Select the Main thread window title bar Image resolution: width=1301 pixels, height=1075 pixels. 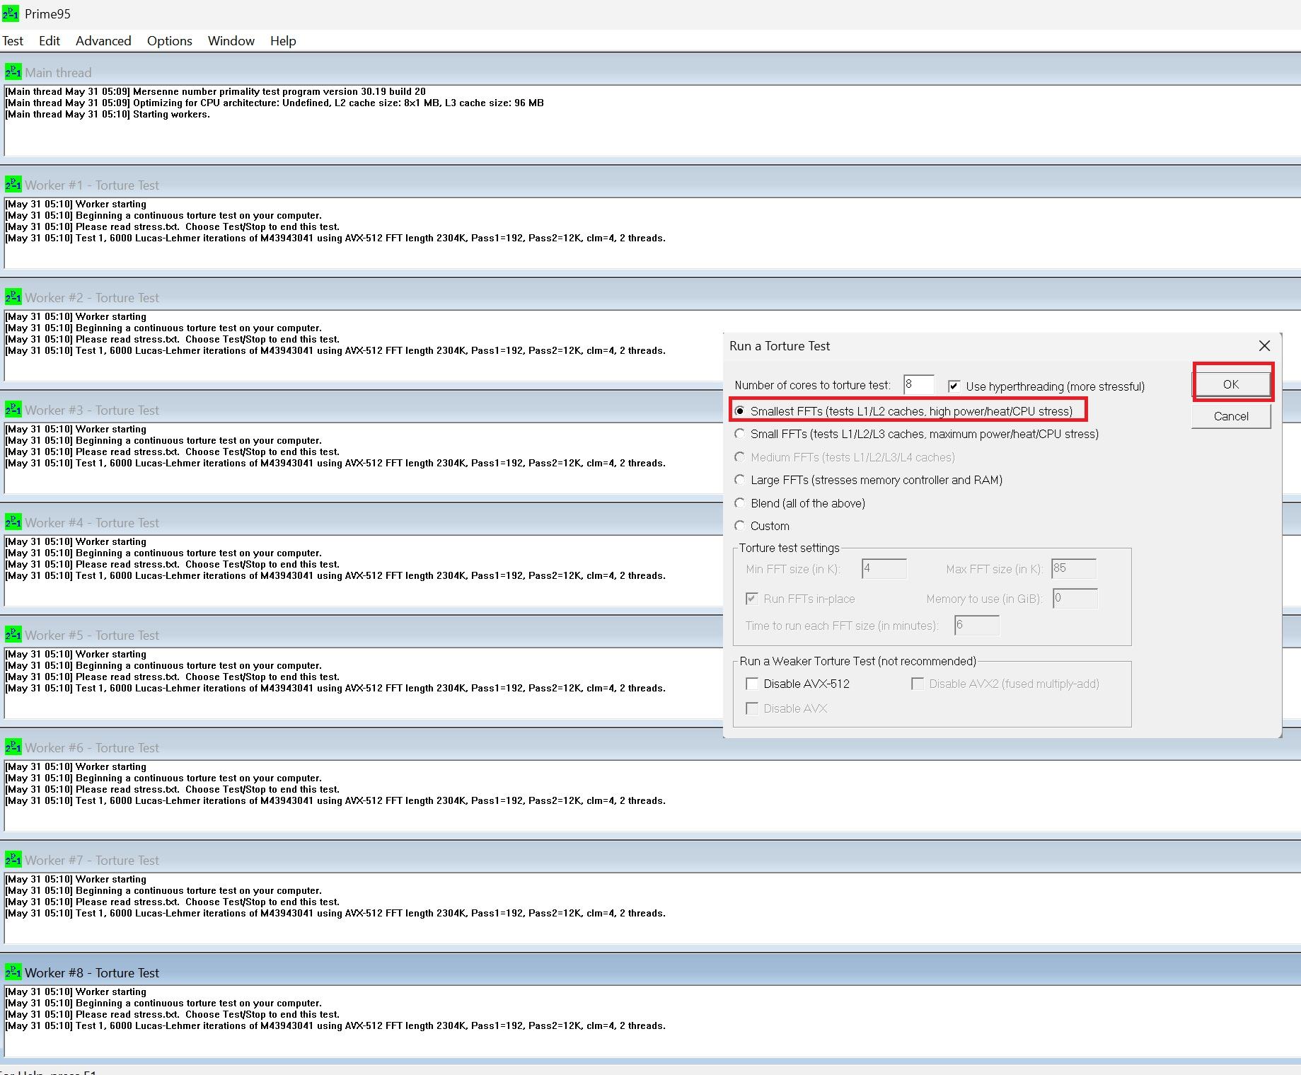[x=650, y=72]
